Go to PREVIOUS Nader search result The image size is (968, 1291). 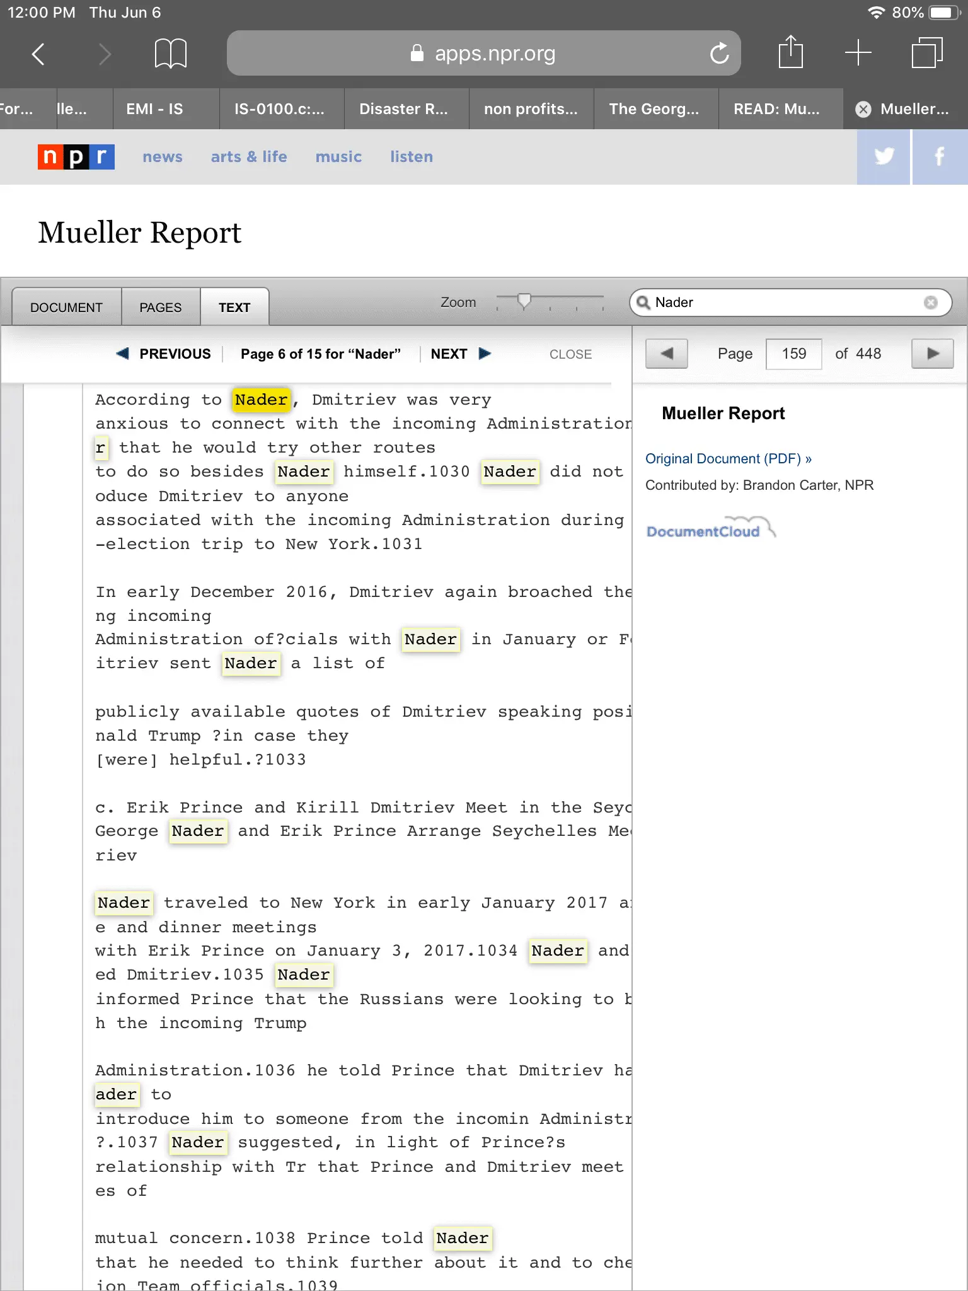click(x=164, y=354)
